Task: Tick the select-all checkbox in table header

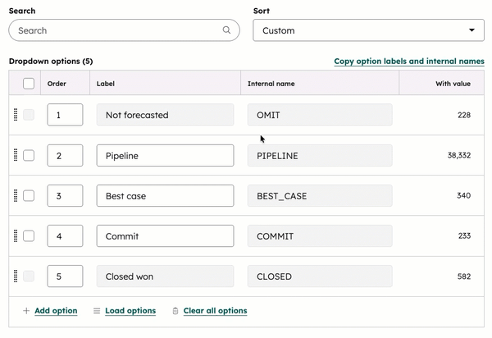Action: pyautogui.click(x=29, y=84)
